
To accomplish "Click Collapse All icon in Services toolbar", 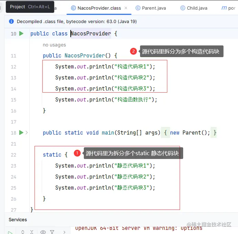I will (32, 232).
